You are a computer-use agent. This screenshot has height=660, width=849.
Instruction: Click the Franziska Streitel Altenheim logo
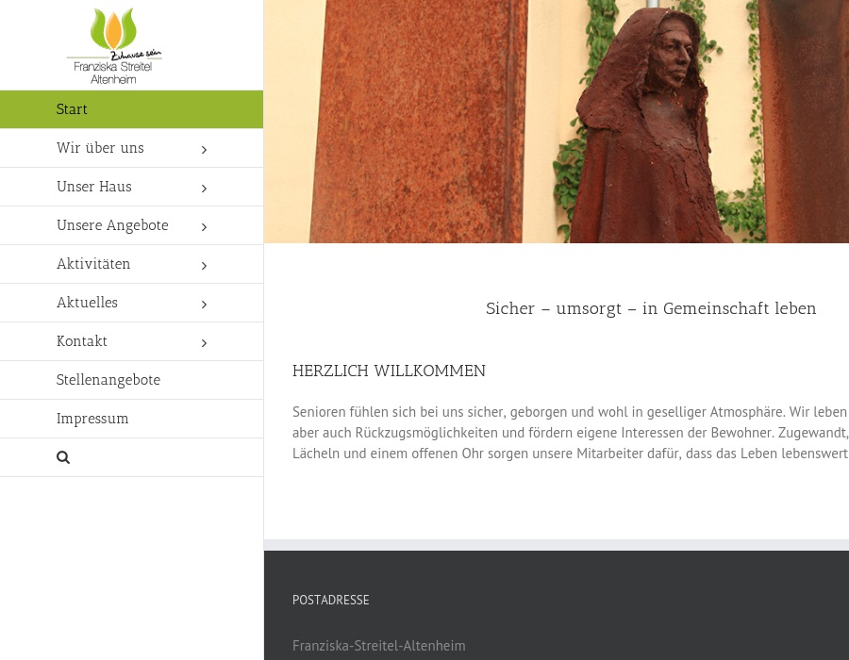pos(114,46)
